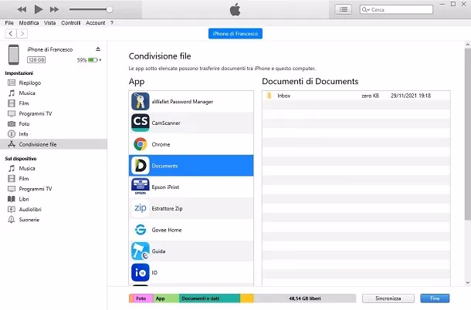
Task: Select the Epson iPrint app icon
Action: click(x=140, y=187)
